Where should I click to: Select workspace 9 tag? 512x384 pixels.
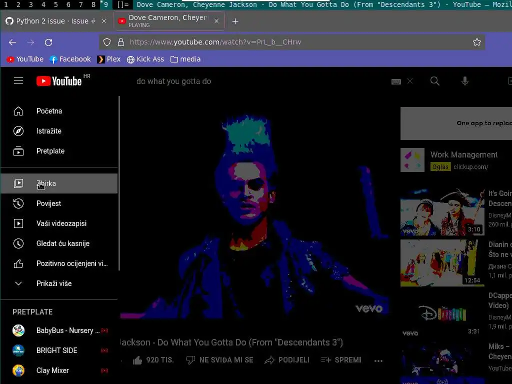[x=105, y=4]
